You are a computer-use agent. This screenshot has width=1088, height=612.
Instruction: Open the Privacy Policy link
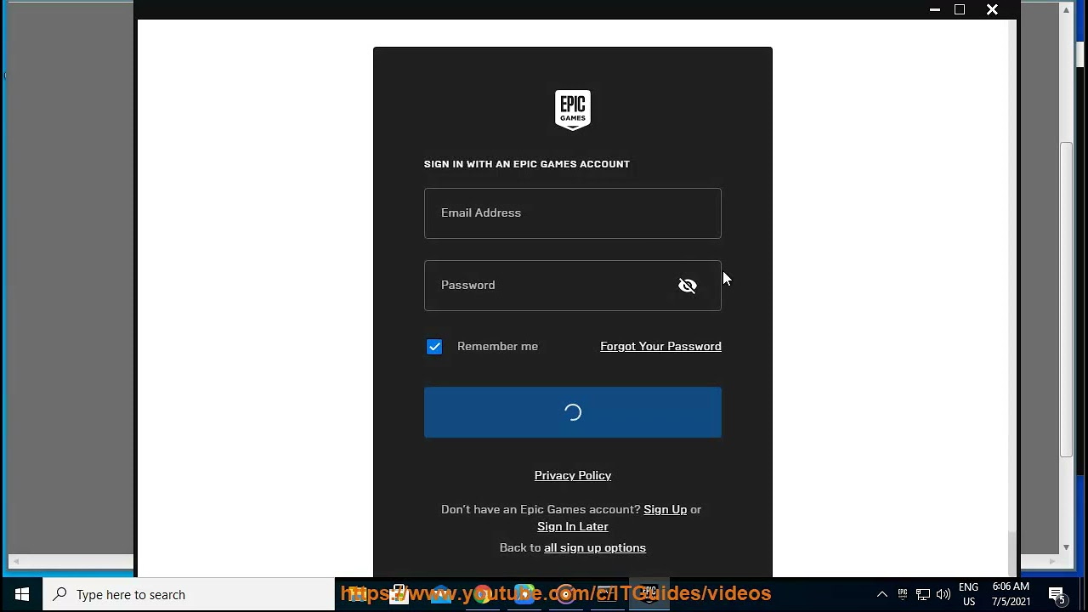(x=572, y=475)
